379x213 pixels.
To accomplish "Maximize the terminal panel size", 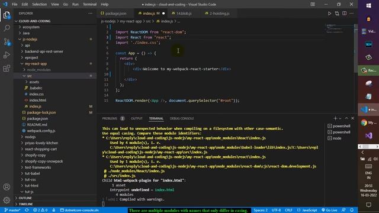I will point(346,118).
